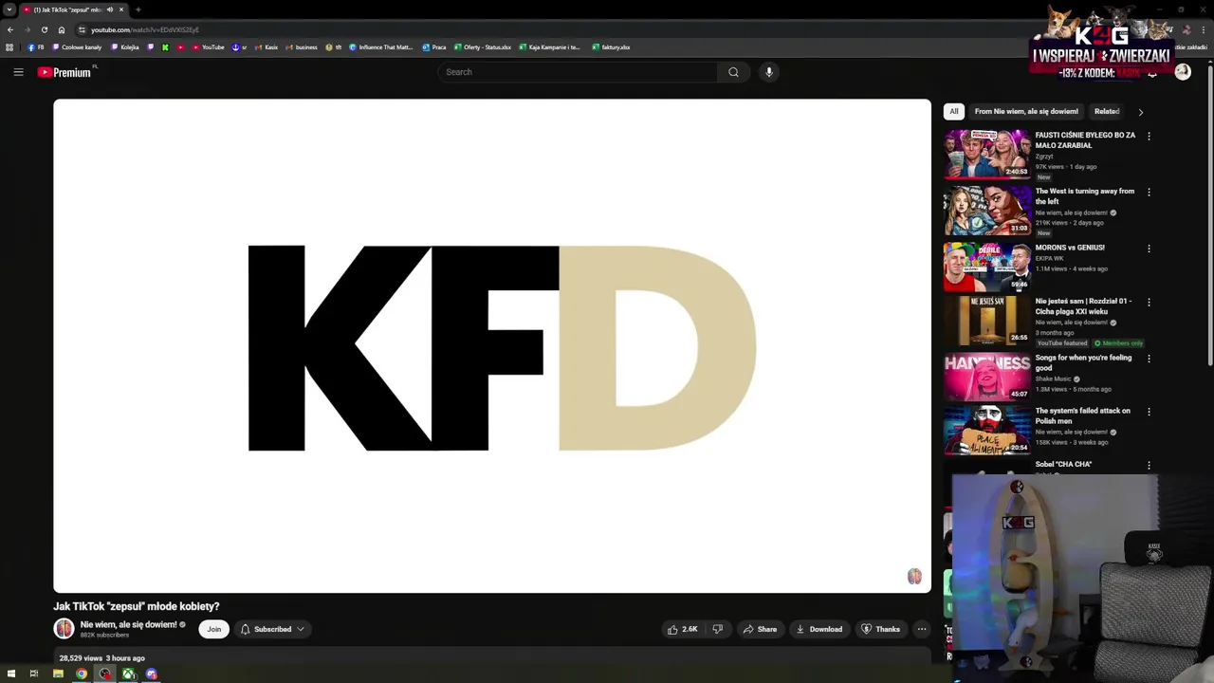Open the Influence That Matt... bookmark
Viewport: 1214px width, 683px height.
[381, 47]
